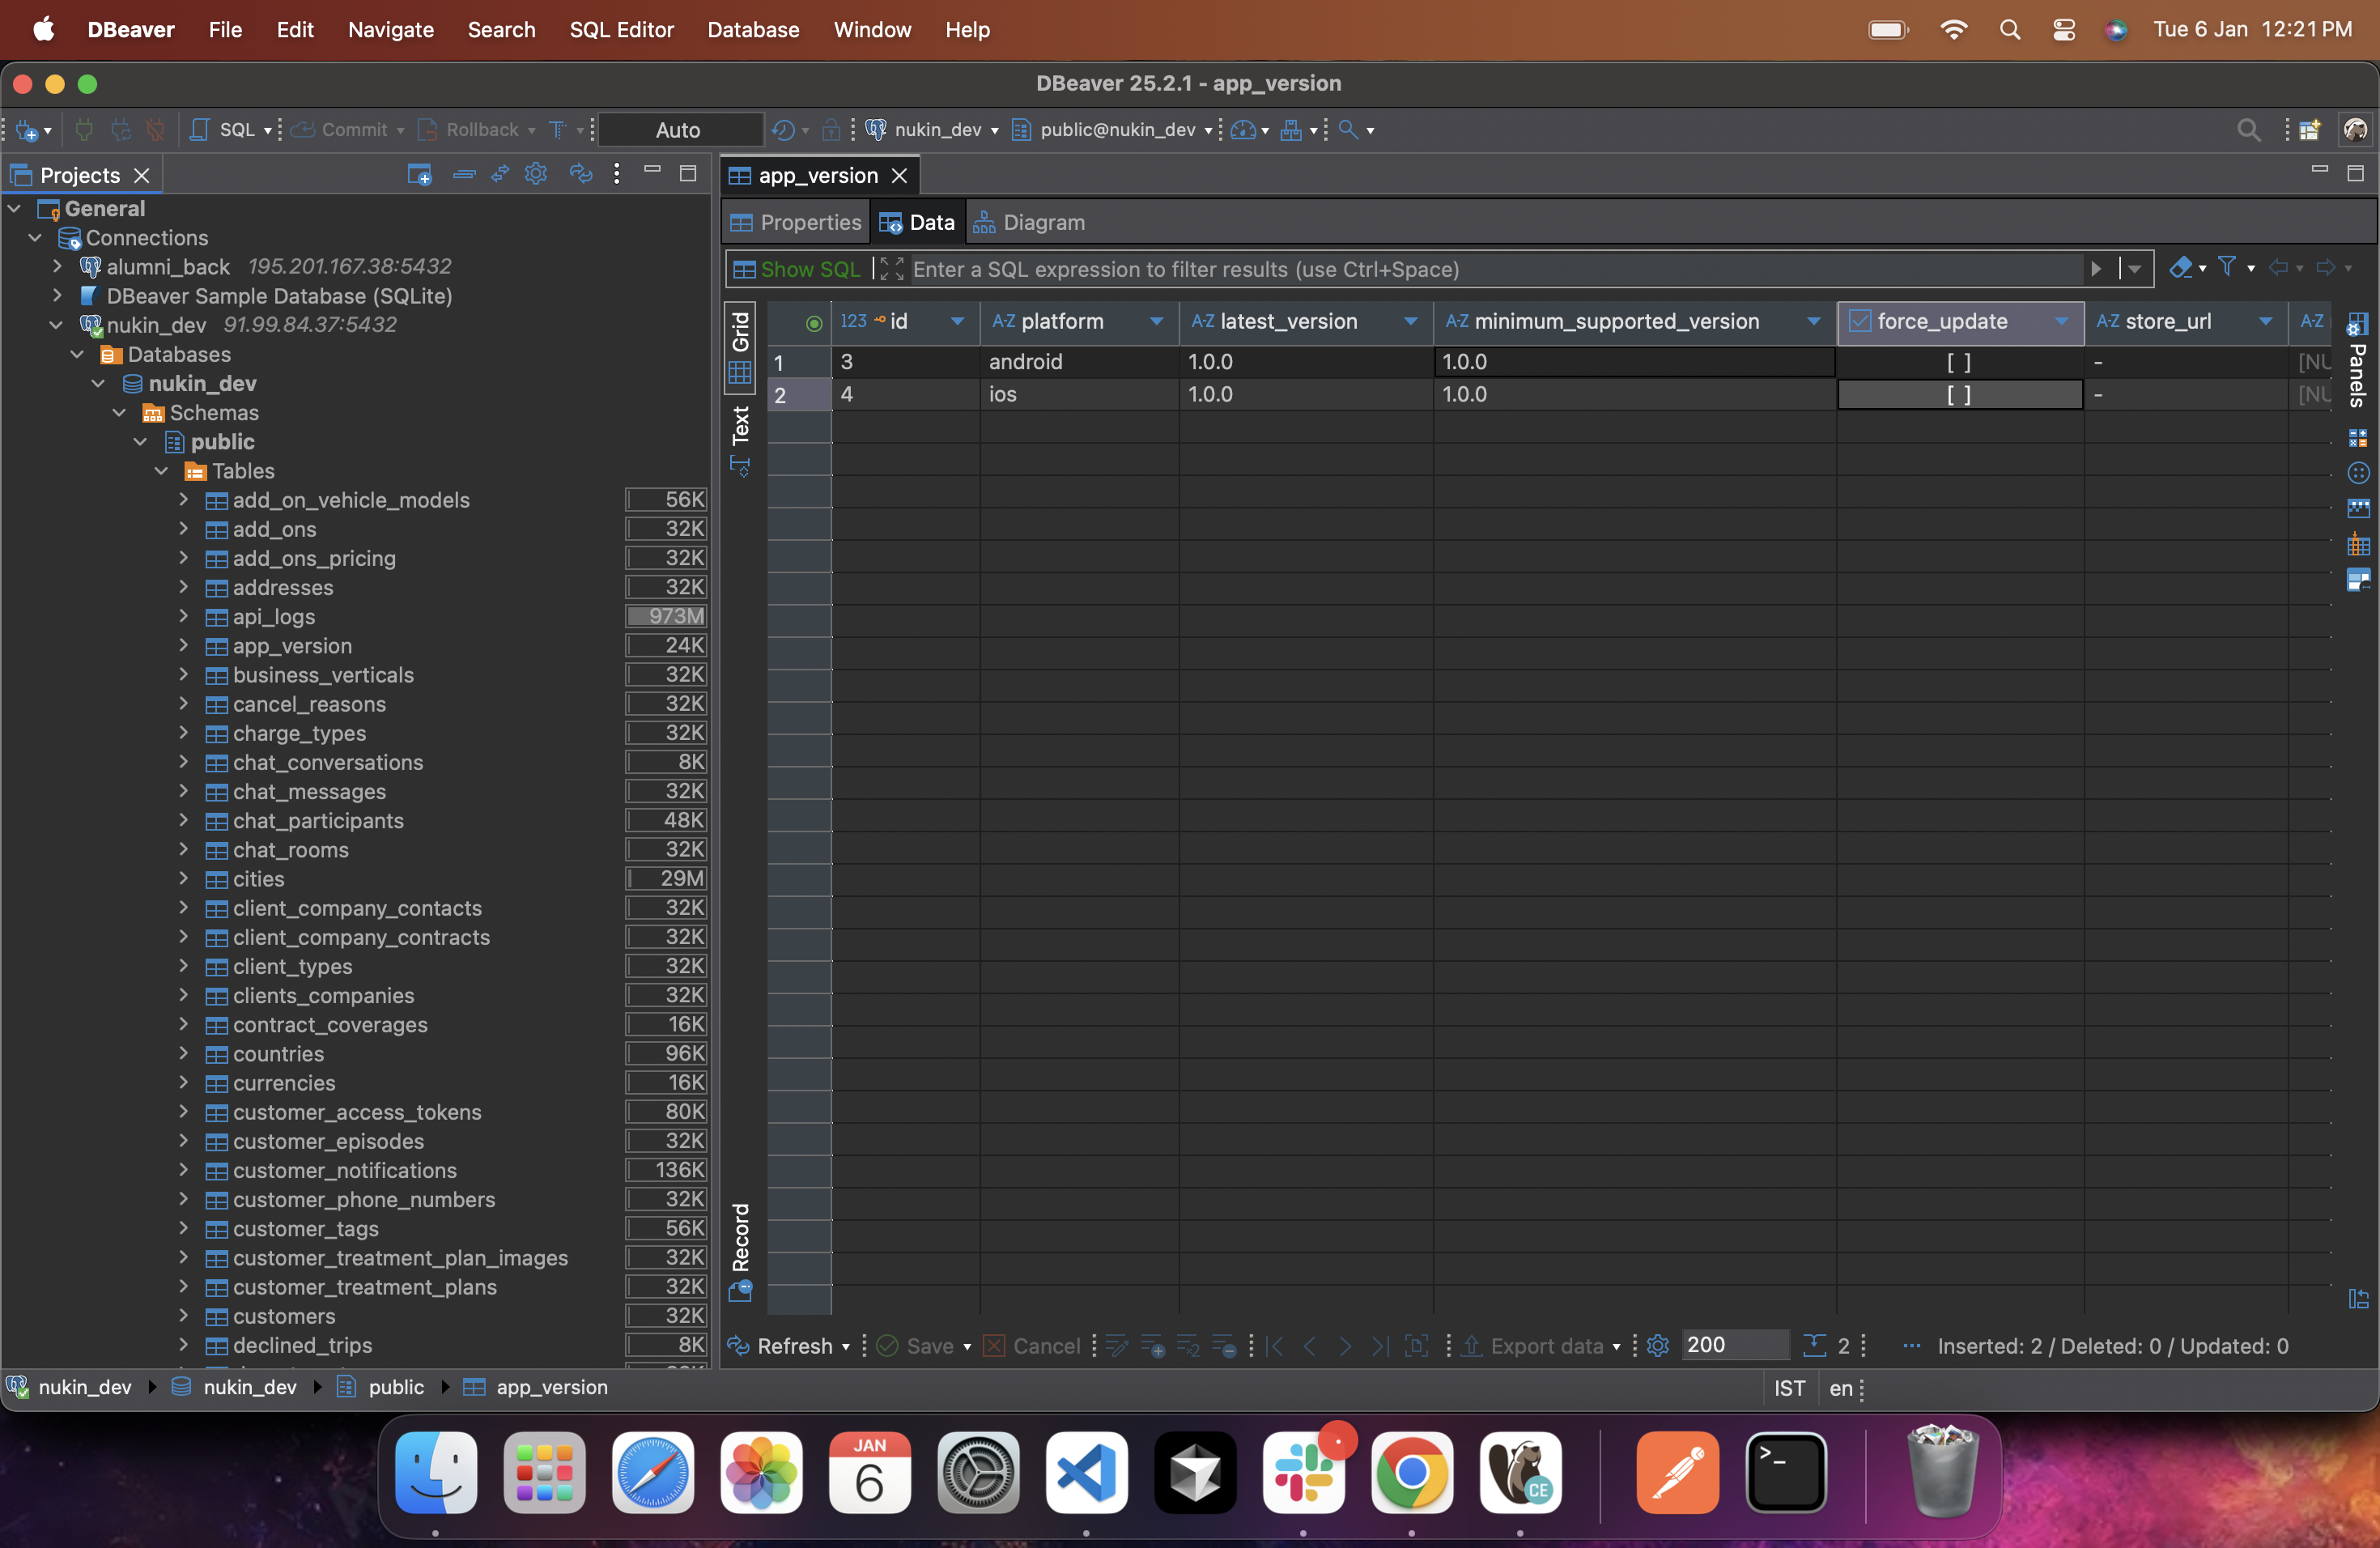Open the platform column filter dropdown
Image resolution: width=2380 pixels, height=1548 pixels.
click(1156, 321)
